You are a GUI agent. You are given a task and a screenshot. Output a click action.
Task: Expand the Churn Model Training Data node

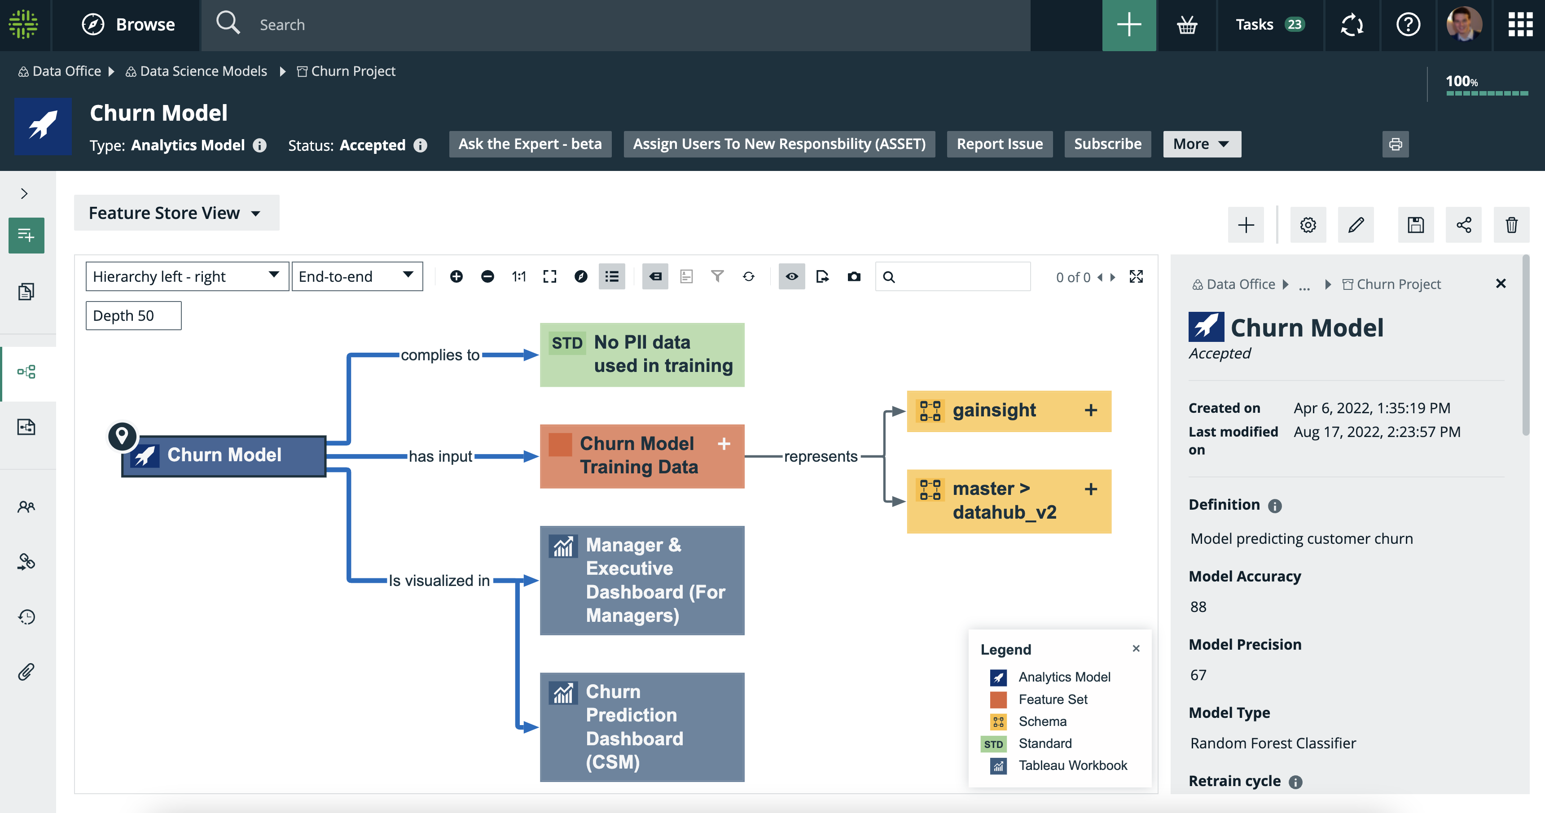pos(724,444)
